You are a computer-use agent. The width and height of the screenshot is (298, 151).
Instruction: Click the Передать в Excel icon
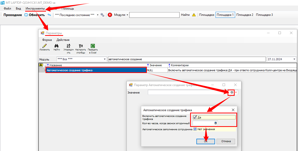coord(93,46)
